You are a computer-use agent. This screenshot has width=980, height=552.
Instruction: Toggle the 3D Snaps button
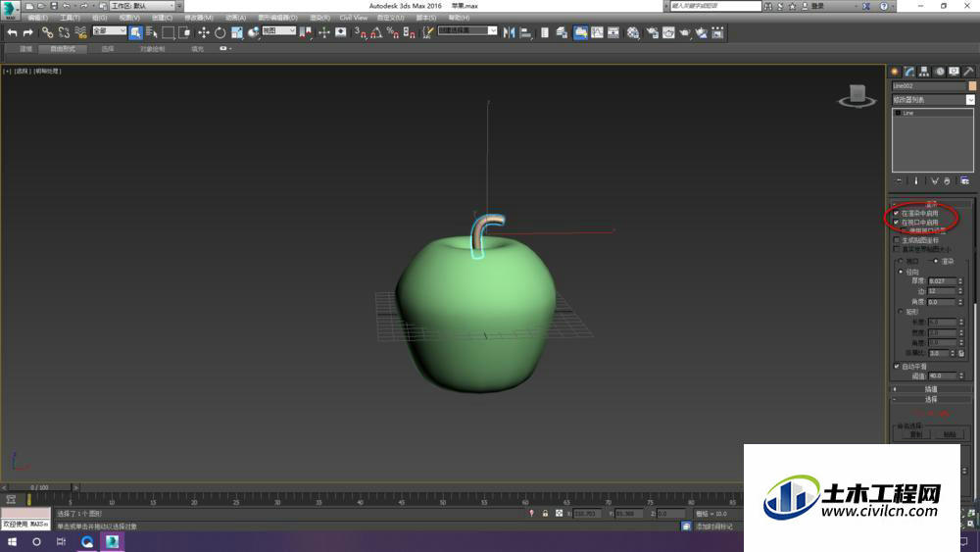pyautogui.click(x=361, y=32)
